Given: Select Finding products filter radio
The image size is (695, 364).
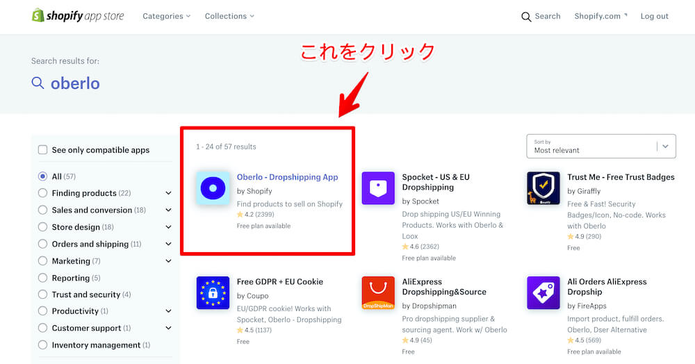Looking at the screenshot, I should (x=42, y=193).
